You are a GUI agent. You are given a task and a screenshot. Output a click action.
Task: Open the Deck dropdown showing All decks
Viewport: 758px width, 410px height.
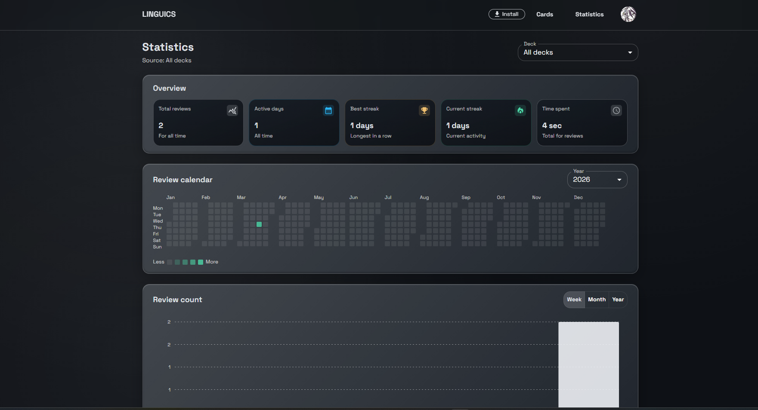[578, 52]
